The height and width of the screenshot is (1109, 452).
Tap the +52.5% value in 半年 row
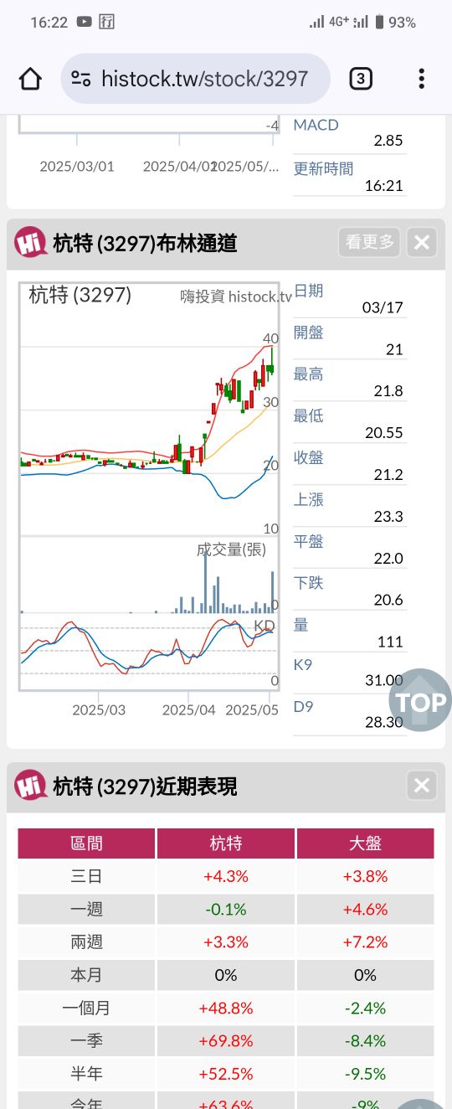pos(226,1073)
